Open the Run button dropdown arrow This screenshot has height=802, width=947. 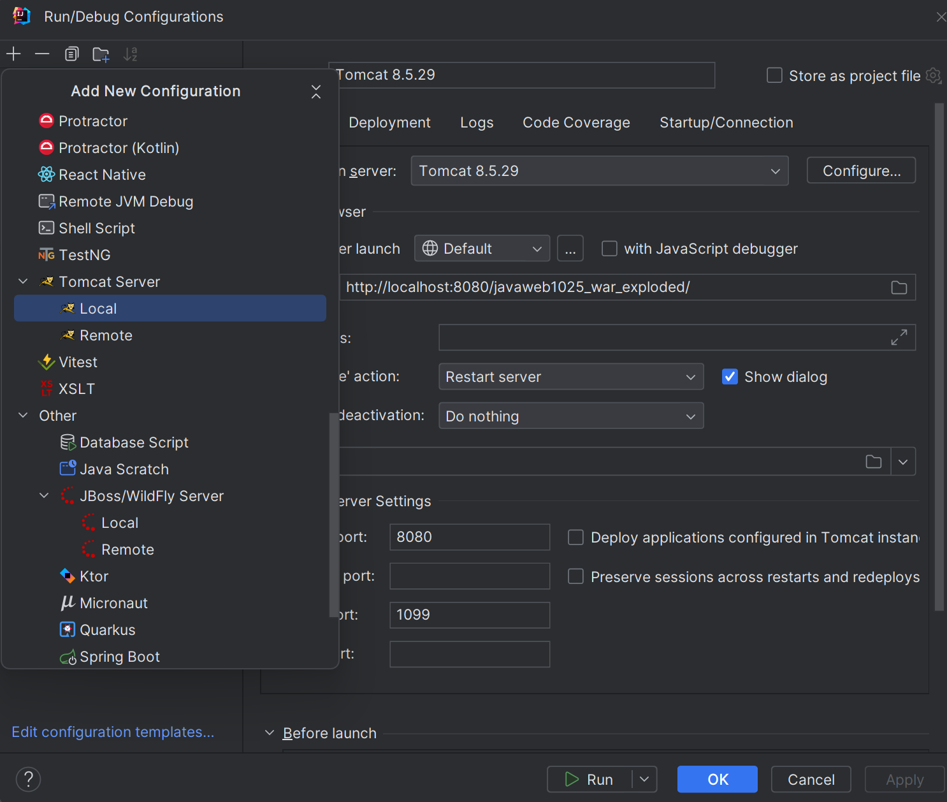pyautogui.click(x=644, y=779)
